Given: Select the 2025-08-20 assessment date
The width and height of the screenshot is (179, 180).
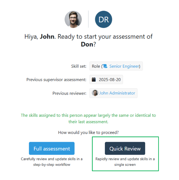Looking at the screenshot, I should click(109, 80).
